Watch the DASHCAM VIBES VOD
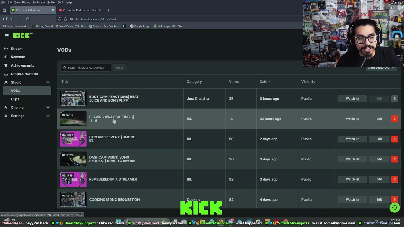Image resolution: width=404 pixels, height=227 pixels. click(352, 159)
